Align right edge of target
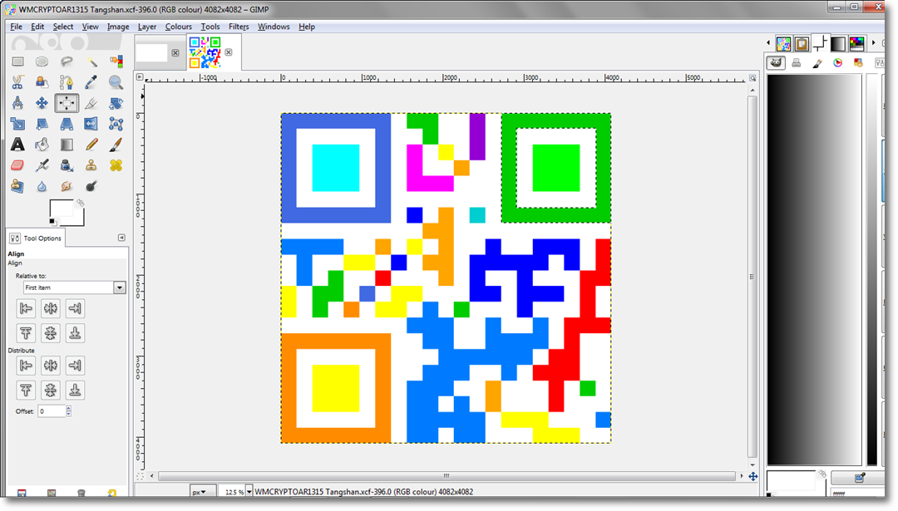This screenshot has height=511, width=898. 75,308
